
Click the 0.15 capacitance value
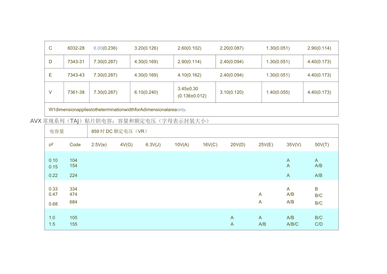click(x=53, y=167)
